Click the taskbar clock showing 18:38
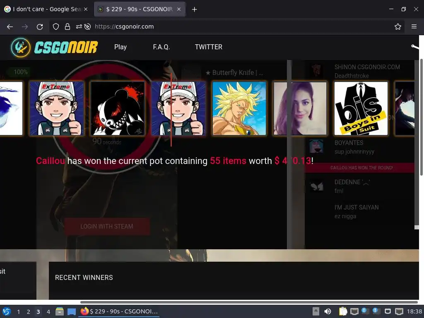424x318 pixels. [x=414, y=311]
